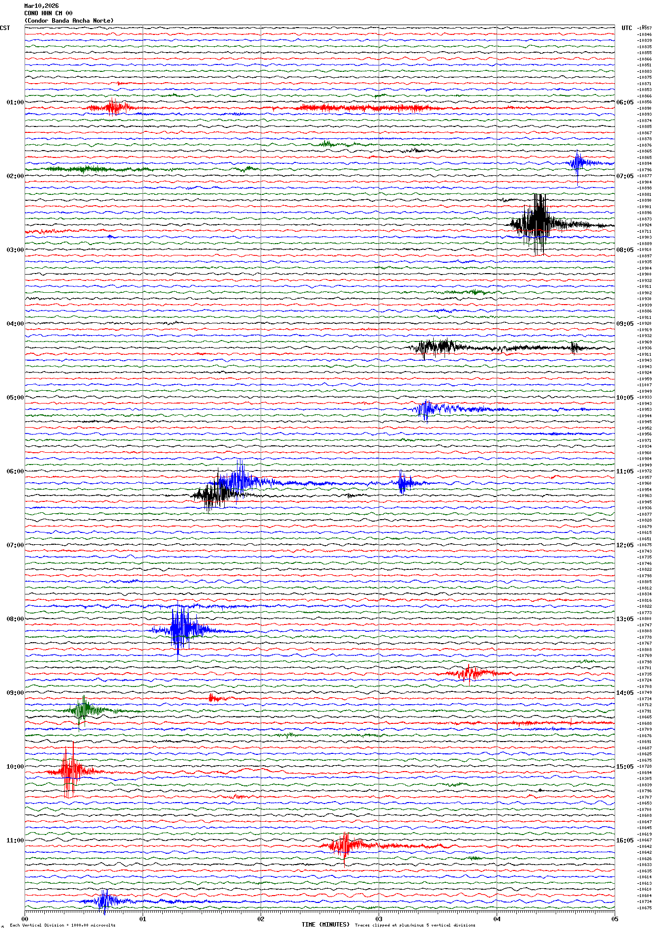Viewport: 654px width, 932px height.
Task: Click the 01:00 CST time label
Action: tap(15, 102)
